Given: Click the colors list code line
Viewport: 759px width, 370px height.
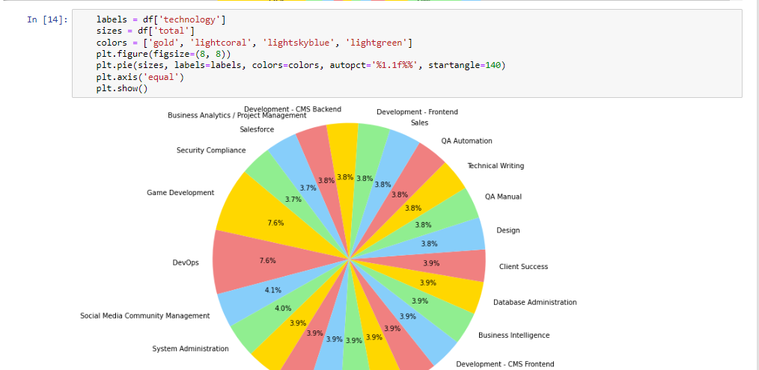Looking at the screenshot, I should tap(254, 43).
